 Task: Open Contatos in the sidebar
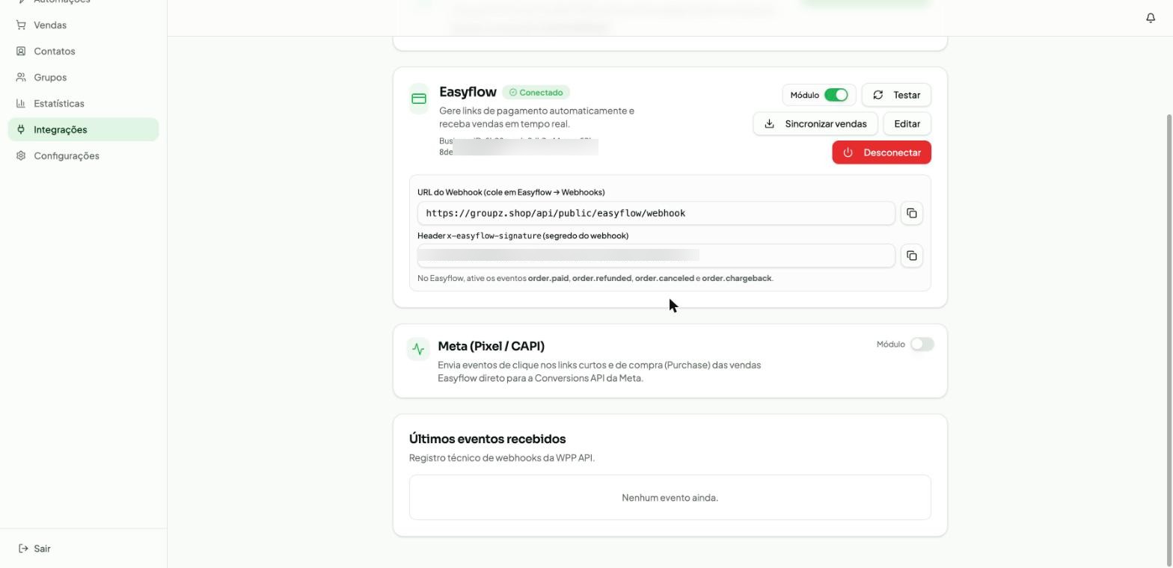click(x=83, y=52)
